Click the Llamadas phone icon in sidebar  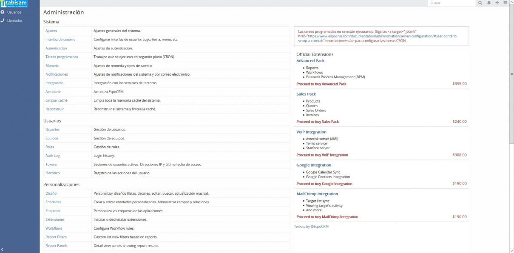click(x=3, y=20)
